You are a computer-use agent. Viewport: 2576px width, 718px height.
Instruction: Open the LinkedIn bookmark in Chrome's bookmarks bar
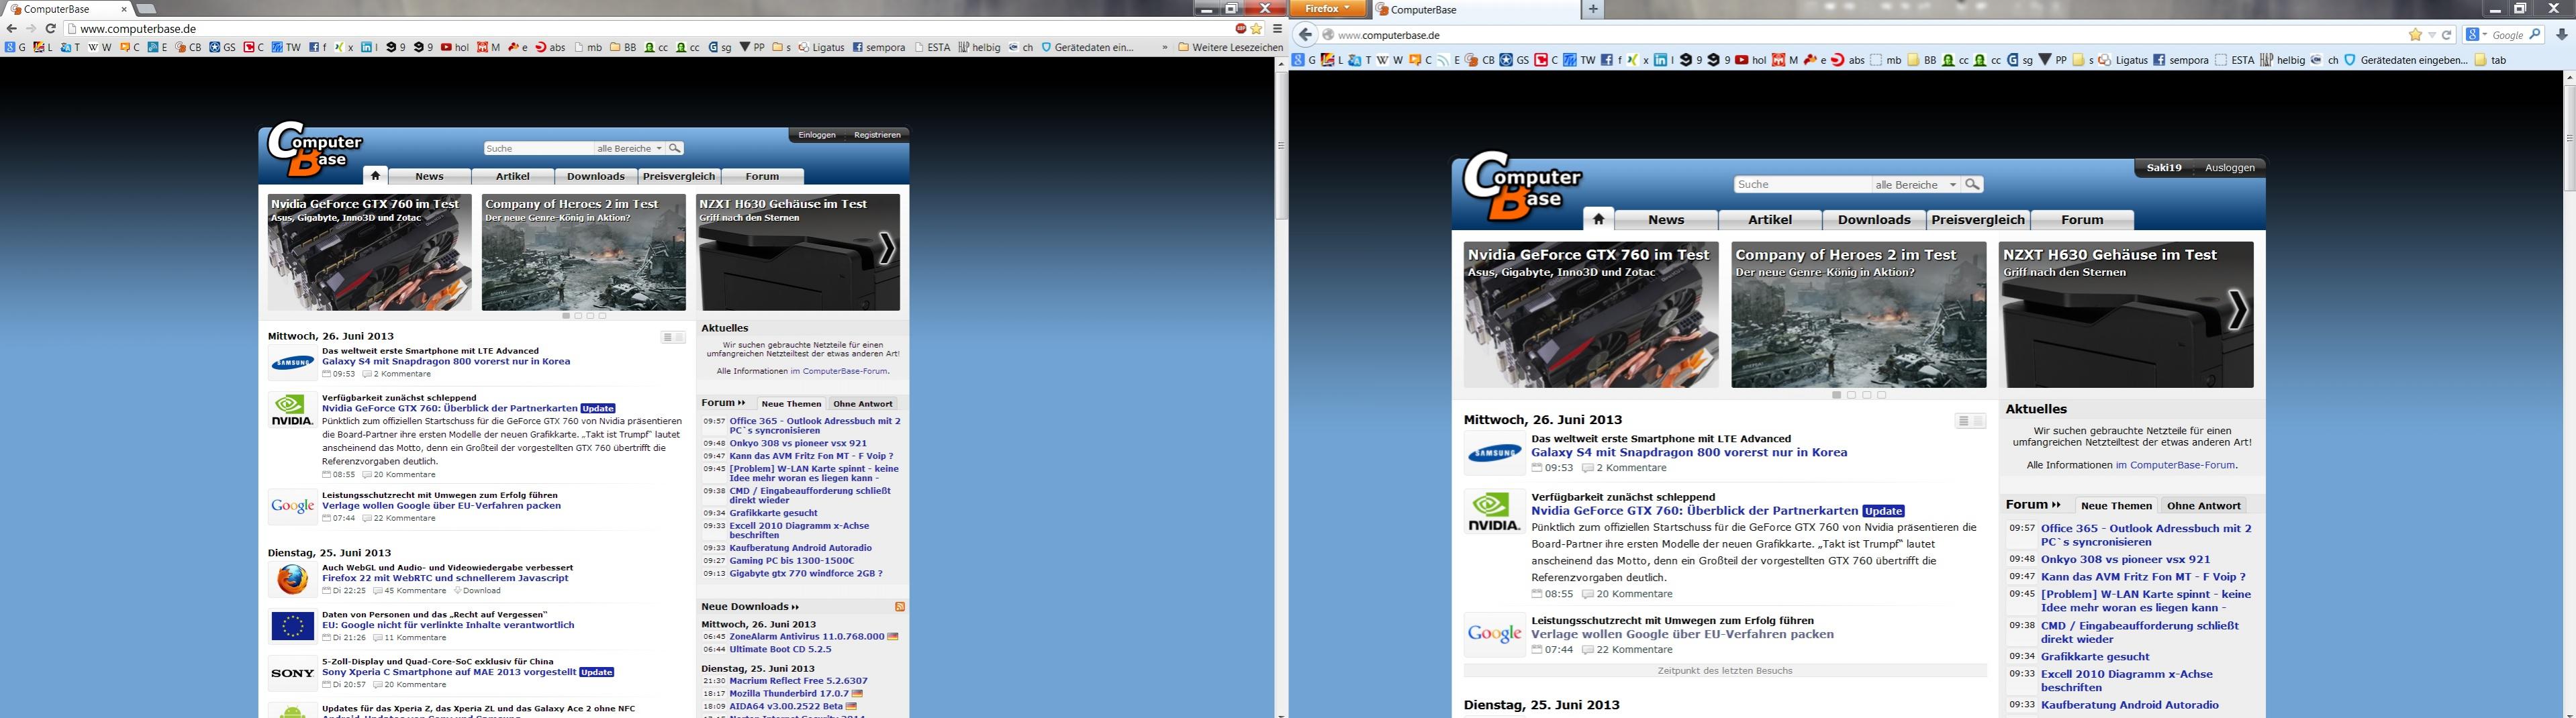point(369,47)
